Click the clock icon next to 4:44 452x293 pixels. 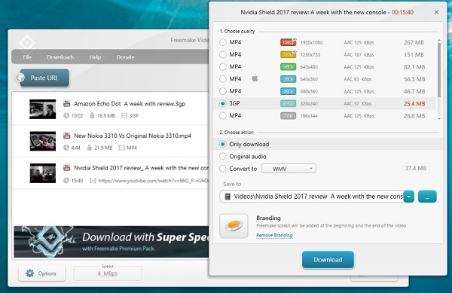[66, 148]
